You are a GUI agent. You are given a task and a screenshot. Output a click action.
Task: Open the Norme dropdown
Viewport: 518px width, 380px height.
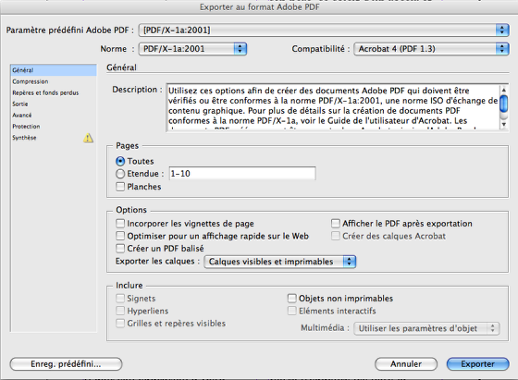point(192,49)
